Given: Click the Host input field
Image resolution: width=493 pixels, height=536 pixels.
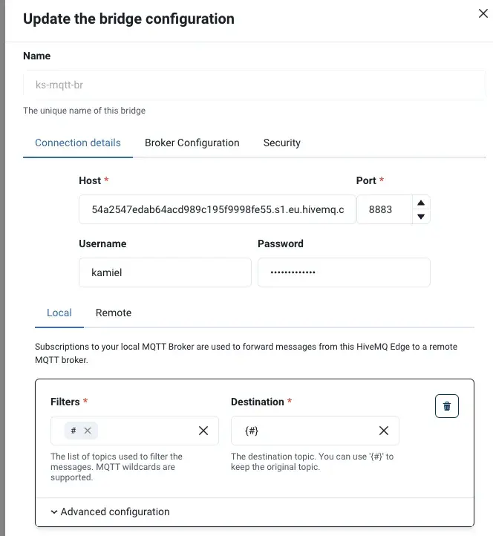Looking at the screenshot, I should pyautogui.click(x=218, y=209).
